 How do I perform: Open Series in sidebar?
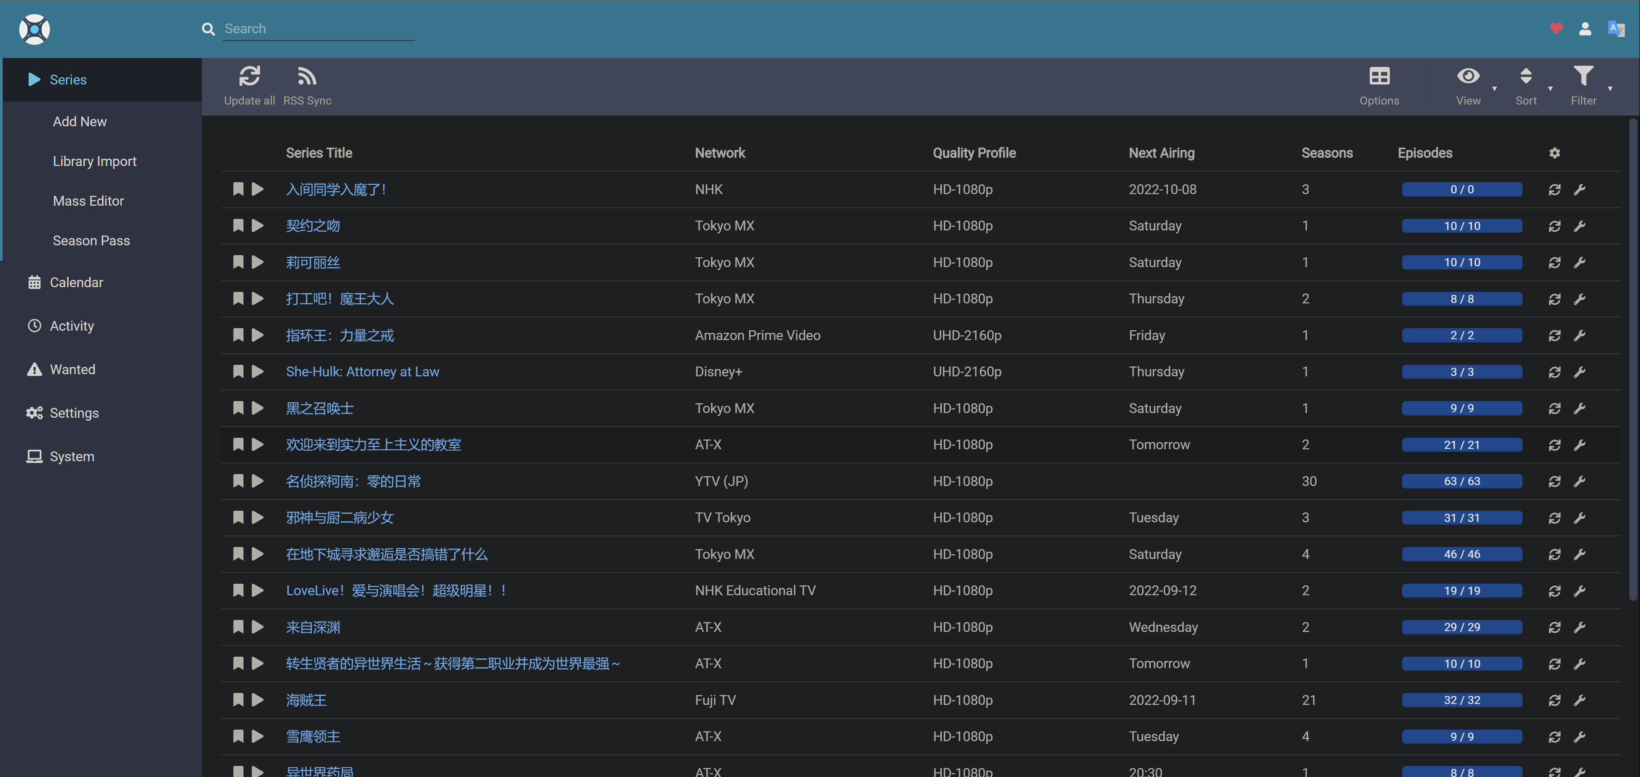(102, 79)
